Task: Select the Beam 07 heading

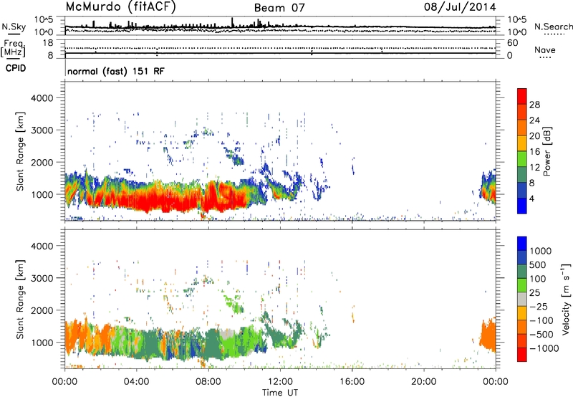Action: (x=279, y=8)
